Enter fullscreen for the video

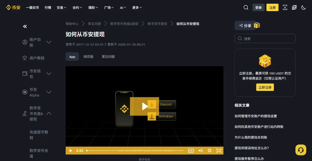tap(219, 151)
